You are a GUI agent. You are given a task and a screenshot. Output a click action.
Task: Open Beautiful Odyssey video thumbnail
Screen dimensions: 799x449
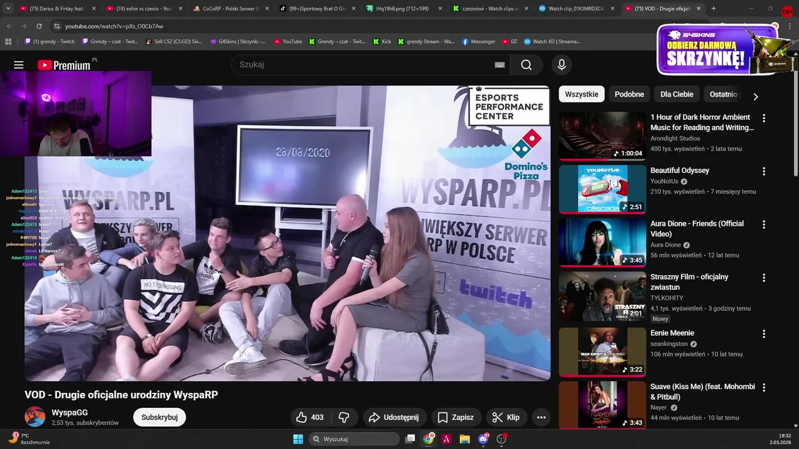coord(602,189)
